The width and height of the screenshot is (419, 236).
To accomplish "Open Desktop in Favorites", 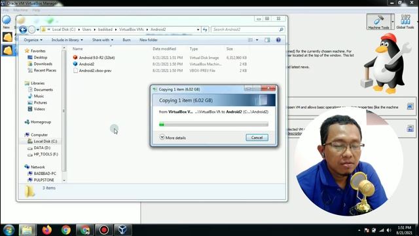I will 41,57.
